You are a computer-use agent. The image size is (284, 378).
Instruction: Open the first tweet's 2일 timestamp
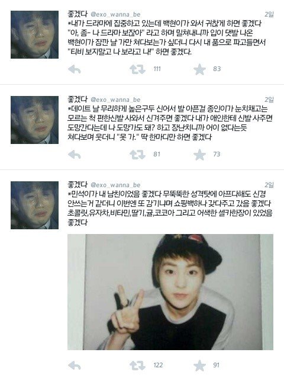click(x=269, y=14)
